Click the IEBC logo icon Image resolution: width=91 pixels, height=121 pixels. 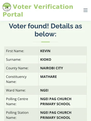pyautogui.click(x=7, y=7)
